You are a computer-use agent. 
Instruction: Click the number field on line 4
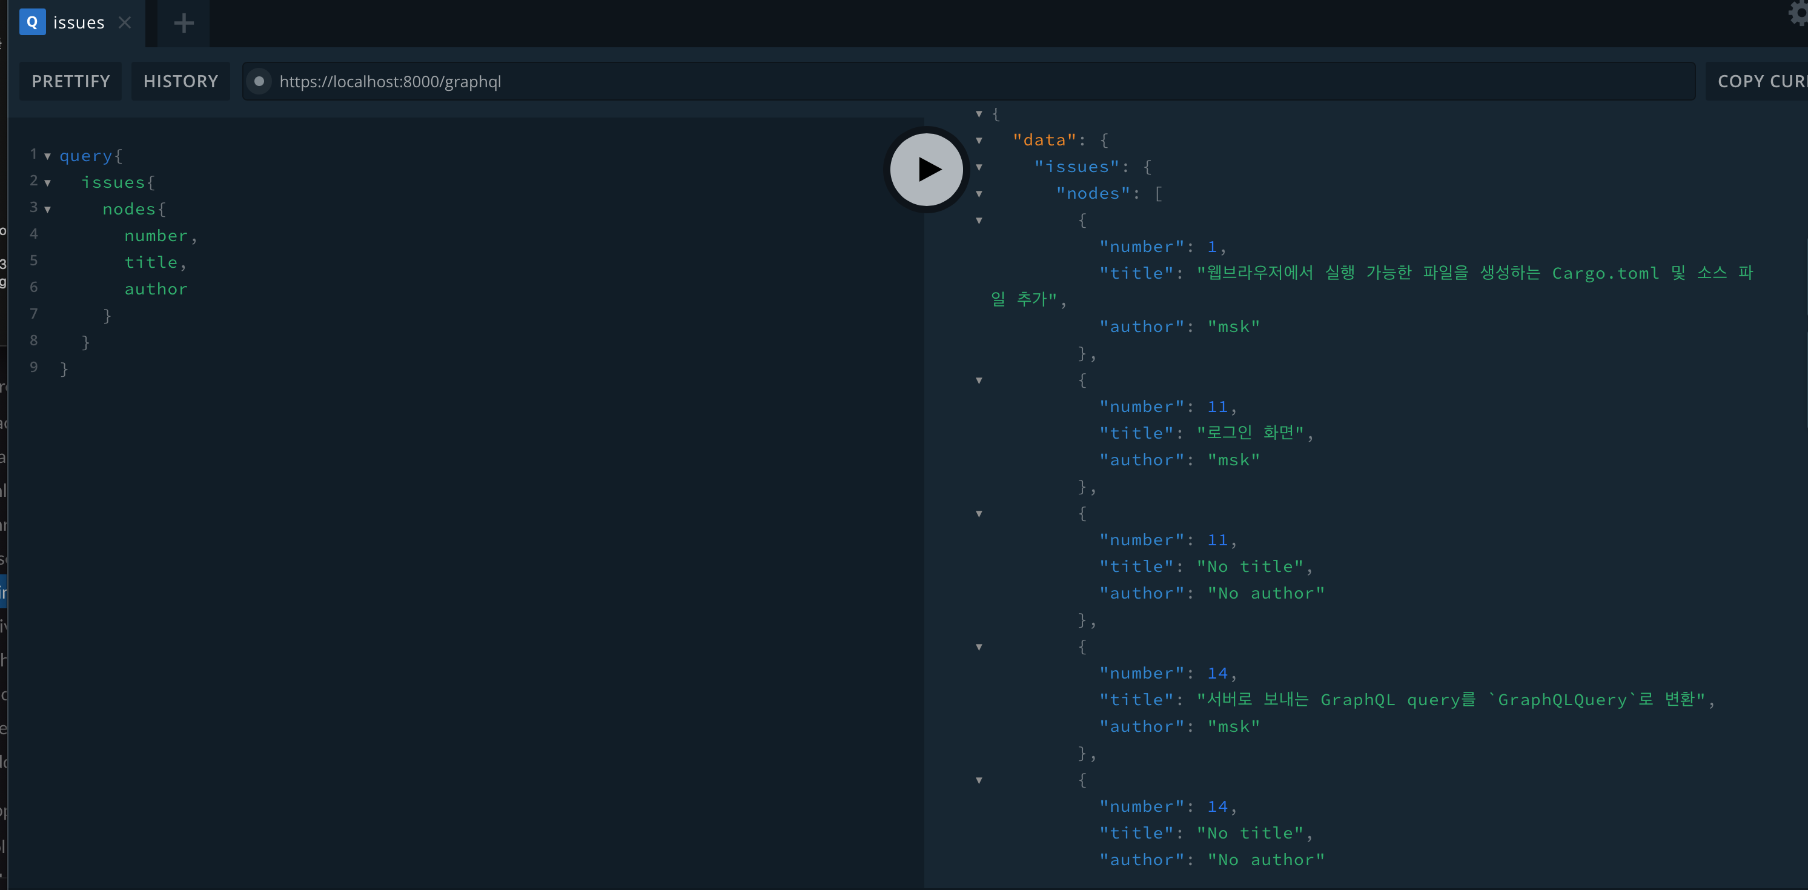156,236
